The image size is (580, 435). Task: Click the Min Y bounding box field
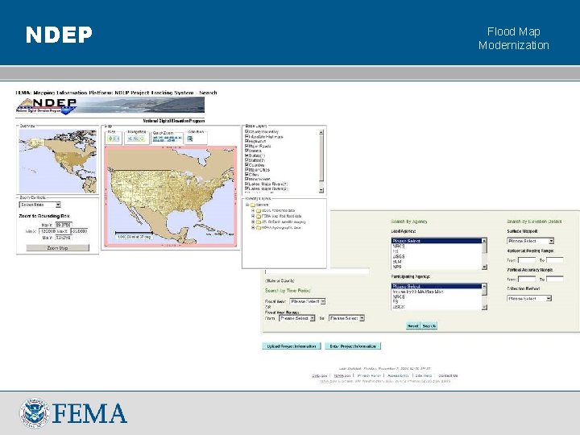(x=64, y=238)
